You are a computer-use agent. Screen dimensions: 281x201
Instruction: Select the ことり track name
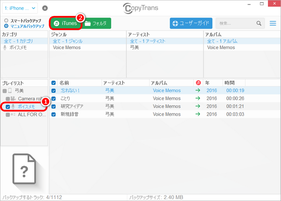coord(65,98)
